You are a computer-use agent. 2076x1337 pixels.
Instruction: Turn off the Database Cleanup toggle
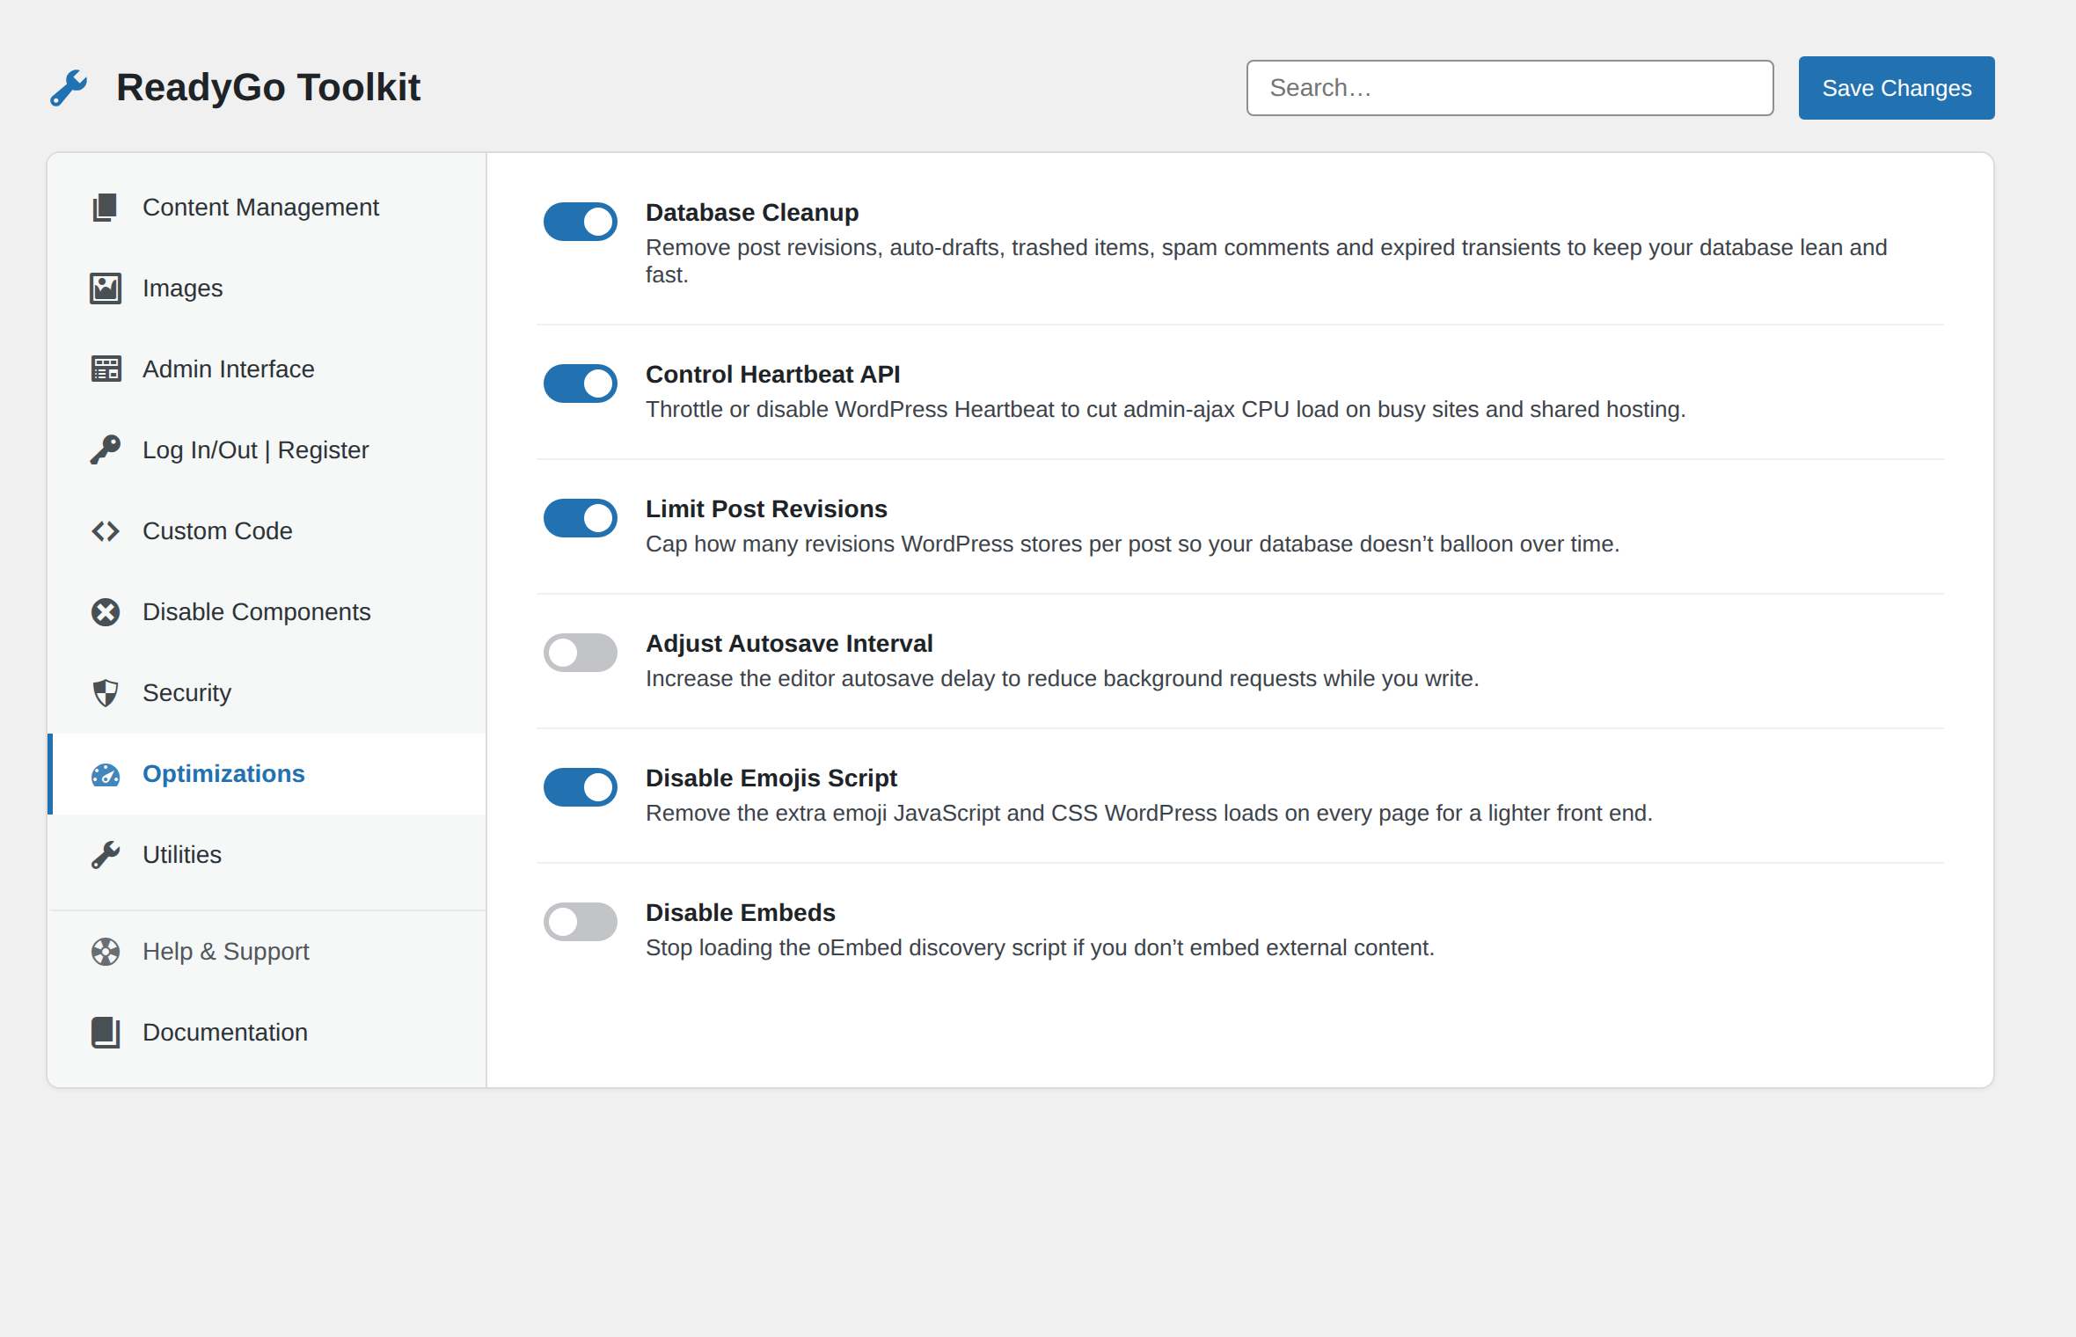[581, 222]
